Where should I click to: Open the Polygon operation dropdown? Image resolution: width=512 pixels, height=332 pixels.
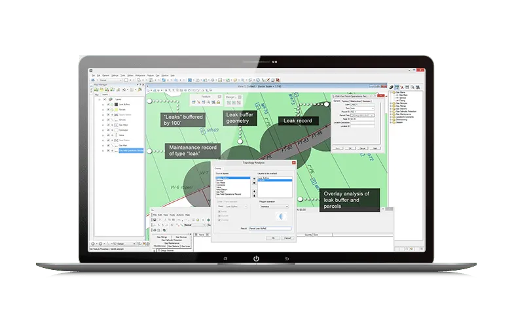(274, 207)
